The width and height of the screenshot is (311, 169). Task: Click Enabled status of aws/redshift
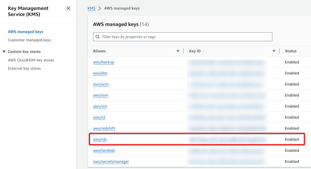(292, 128)
